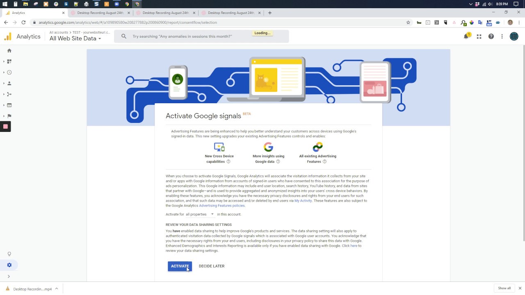Screen dimensions: 525x295
Task: Open Calculator from the taskbar
Action: coord(15,4)
